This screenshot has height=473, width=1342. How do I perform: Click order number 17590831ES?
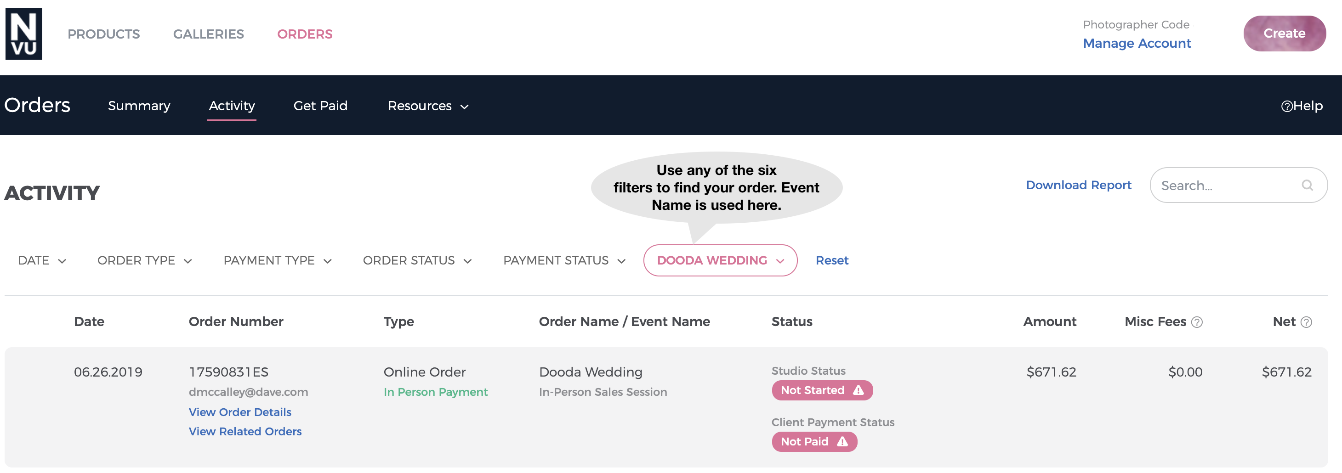[x=229, y=372]
